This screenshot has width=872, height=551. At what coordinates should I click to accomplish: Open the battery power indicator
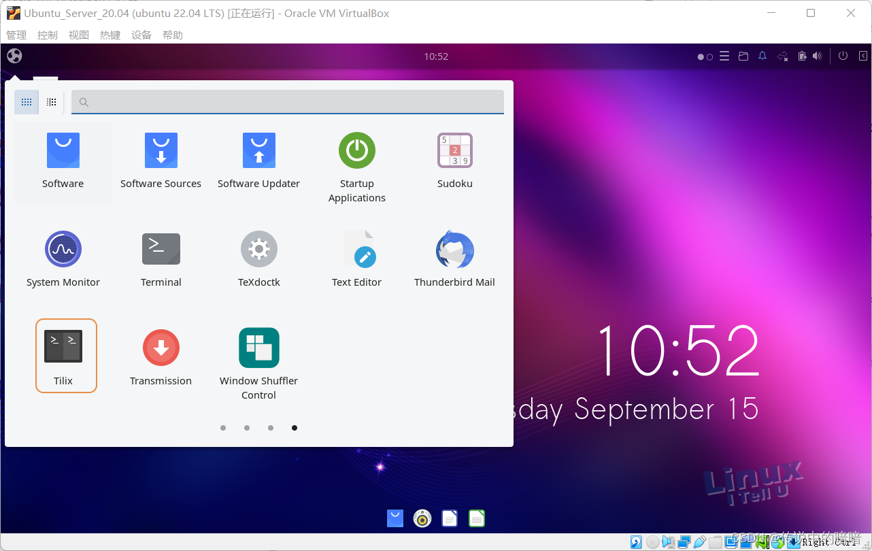(x=802, y=56)
